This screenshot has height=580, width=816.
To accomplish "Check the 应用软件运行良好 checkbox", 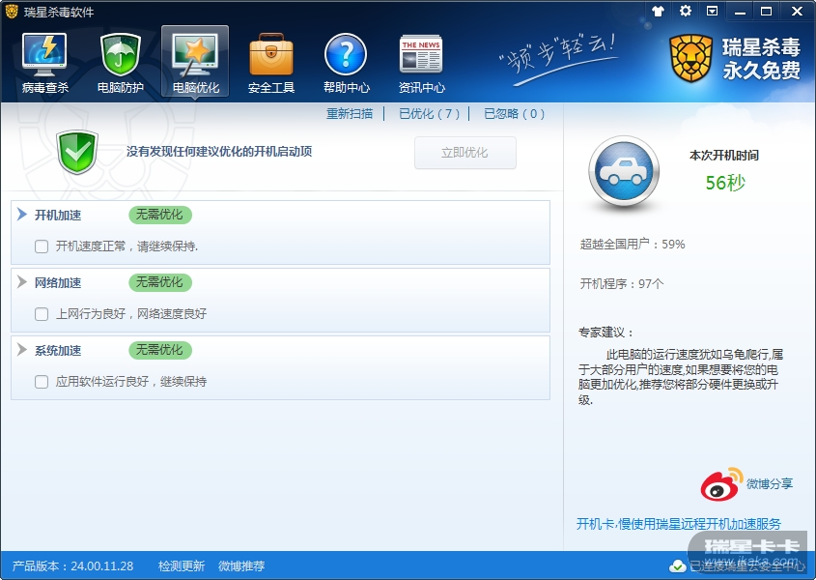I will click(x=42, y=382).
